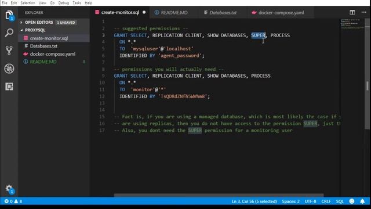This screenshot has height=209, width=371.
Task: Click the EXPLORER panel title
Action: pyautogui.click(x=34, y=13)
